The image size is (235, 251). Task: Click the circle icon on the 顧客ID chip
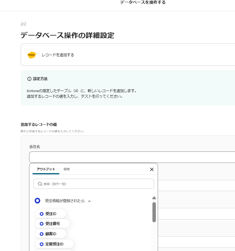click(x=41, y=234)
